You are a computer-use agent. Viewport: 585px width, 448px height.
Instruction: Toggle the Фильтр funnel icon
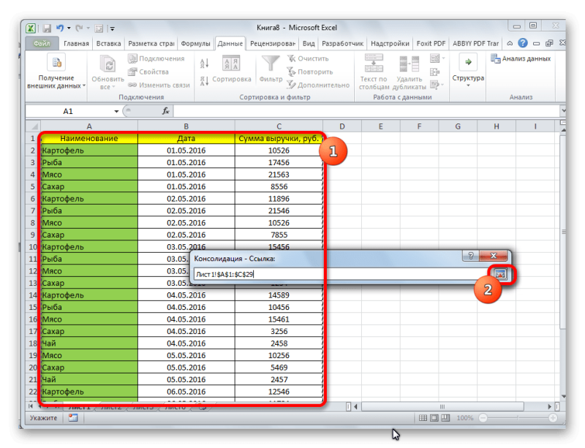pos(271,63)
